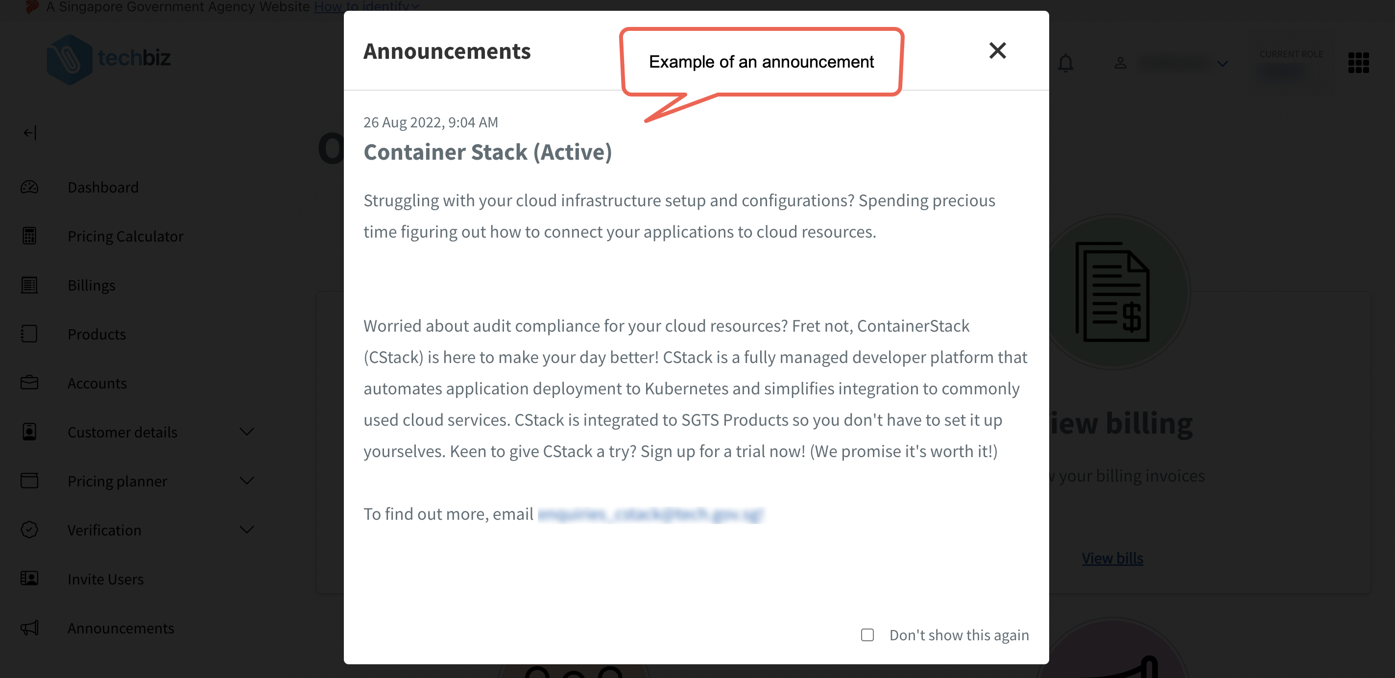The width and height of the screenshot is (1395, 678).
Task: Check Don't show this again
Action: (867, 635)
